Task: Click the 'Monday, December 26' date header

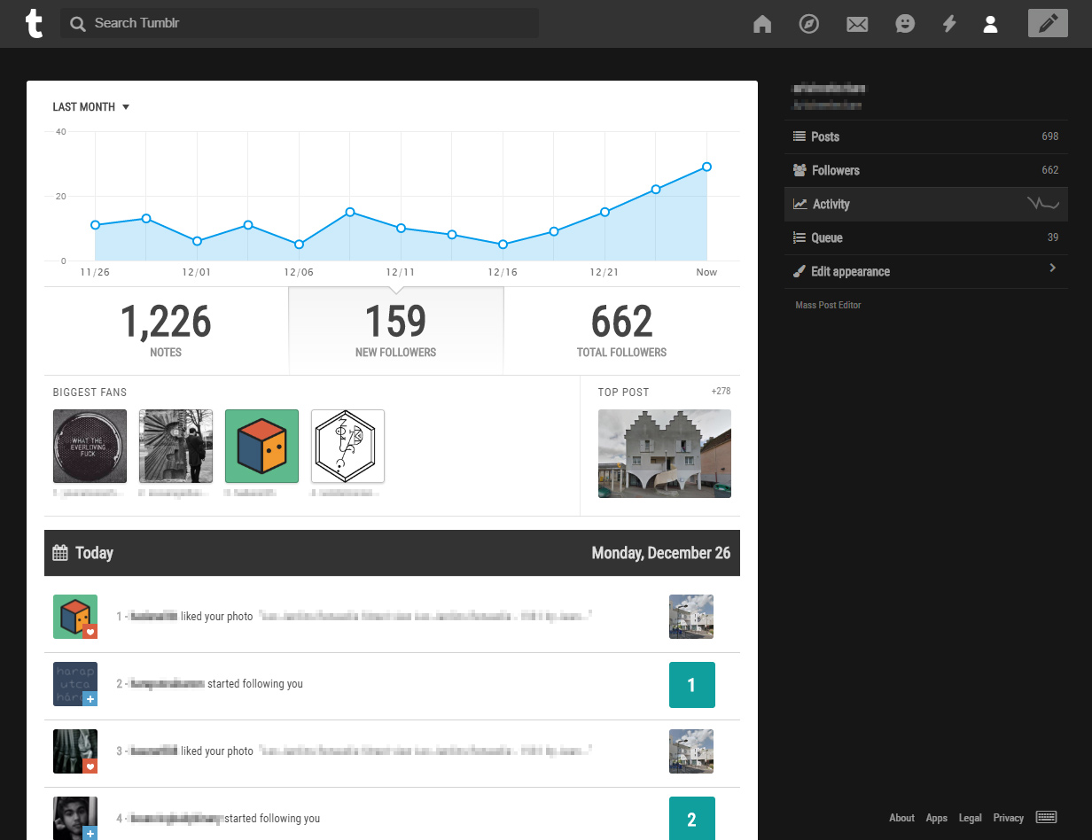Action: [x=661, y=553]
